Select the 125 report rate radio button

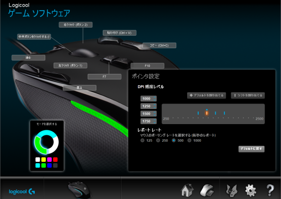tap(143, 140)
